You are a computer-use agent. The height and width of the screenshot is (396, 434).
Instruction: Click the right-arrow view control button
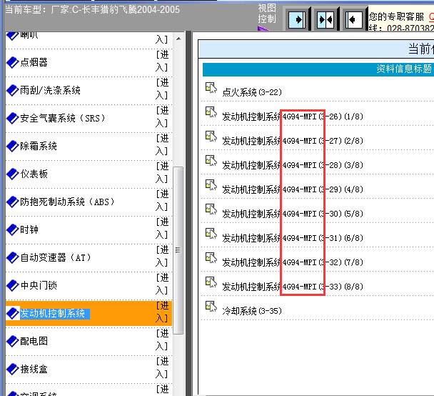pyautogui.click(x=297, y=20)
